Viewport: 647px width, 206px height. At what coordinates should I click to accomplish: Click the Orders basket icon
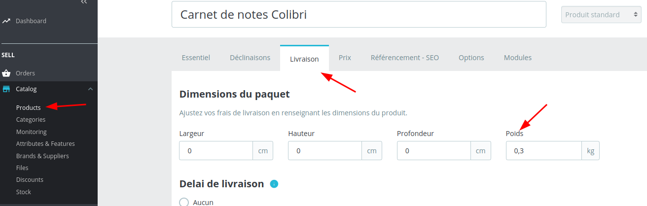coord(6,73)
